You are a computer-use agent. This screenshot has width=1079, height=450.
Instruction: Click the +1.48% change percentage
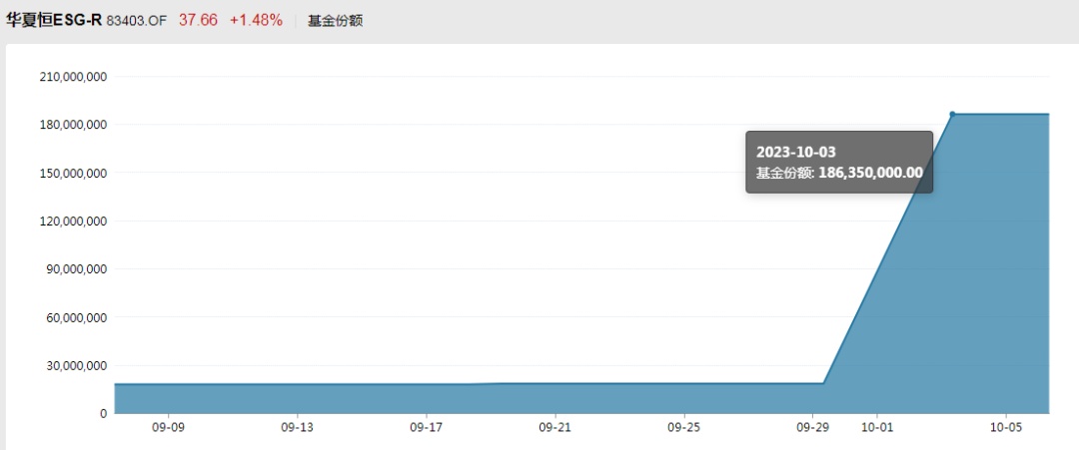pyautogui.click(x=256, y=20)
